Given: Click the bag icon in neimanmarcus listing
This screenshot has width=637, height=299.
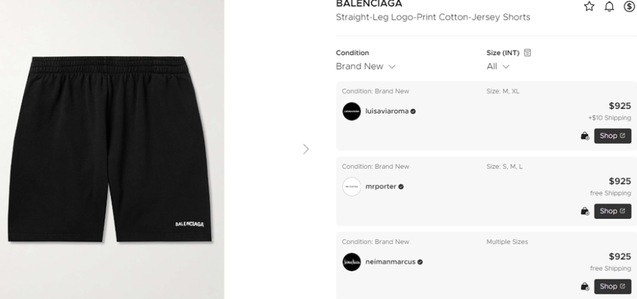Looking at the screenshot, I should (585, 286).
